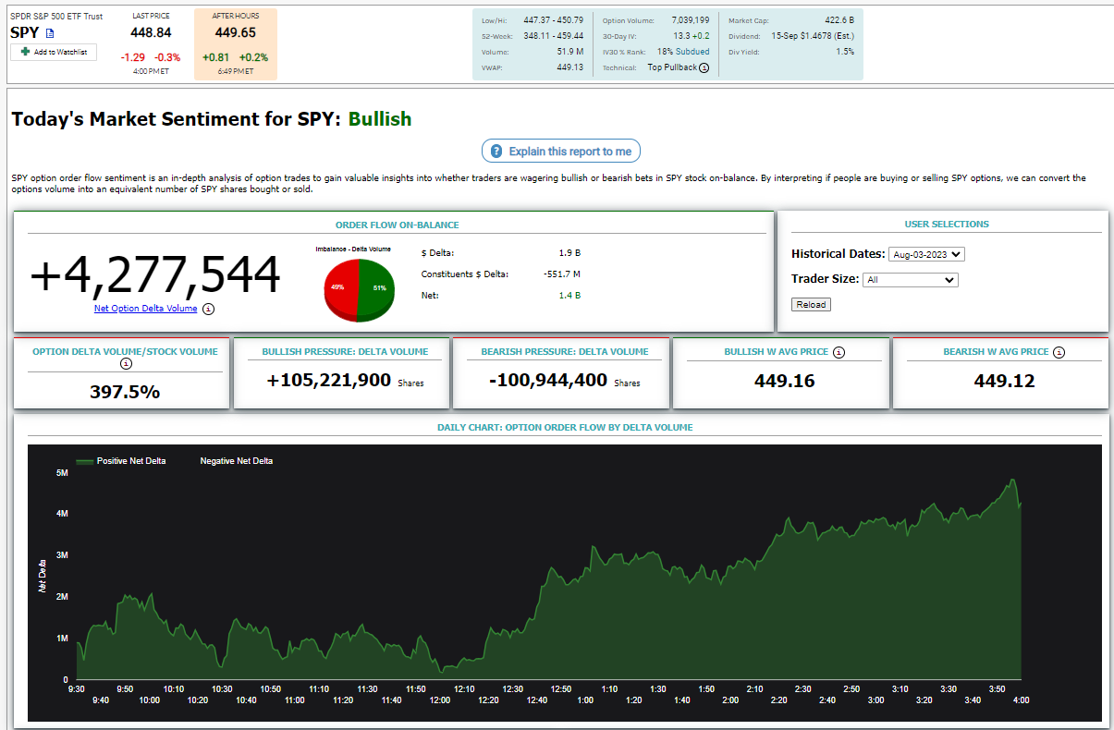
Task: Click the -100,944,400 bearish pressure value
Action: [x=548, y=380]
